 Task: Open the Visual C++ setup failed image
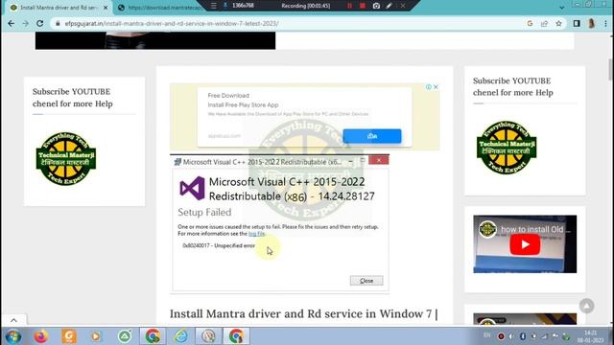click(280, 223)
